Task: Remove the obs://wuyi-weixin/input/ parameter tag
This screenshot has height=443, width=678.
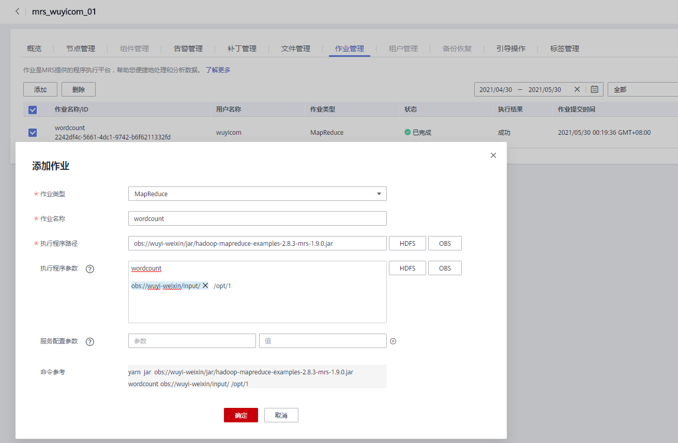Action: click(x=205, y=286)
